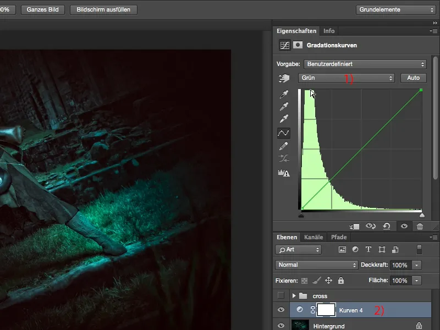Click the histogram recalculation warning icon
The height and width of the screenshot is (330, 440).
coord(284,173)
